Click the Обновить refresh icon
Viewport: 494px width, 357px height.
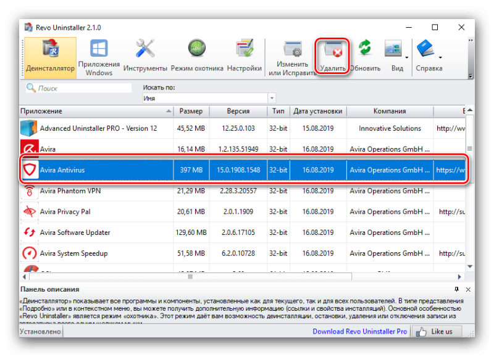(x=365, y=48)
